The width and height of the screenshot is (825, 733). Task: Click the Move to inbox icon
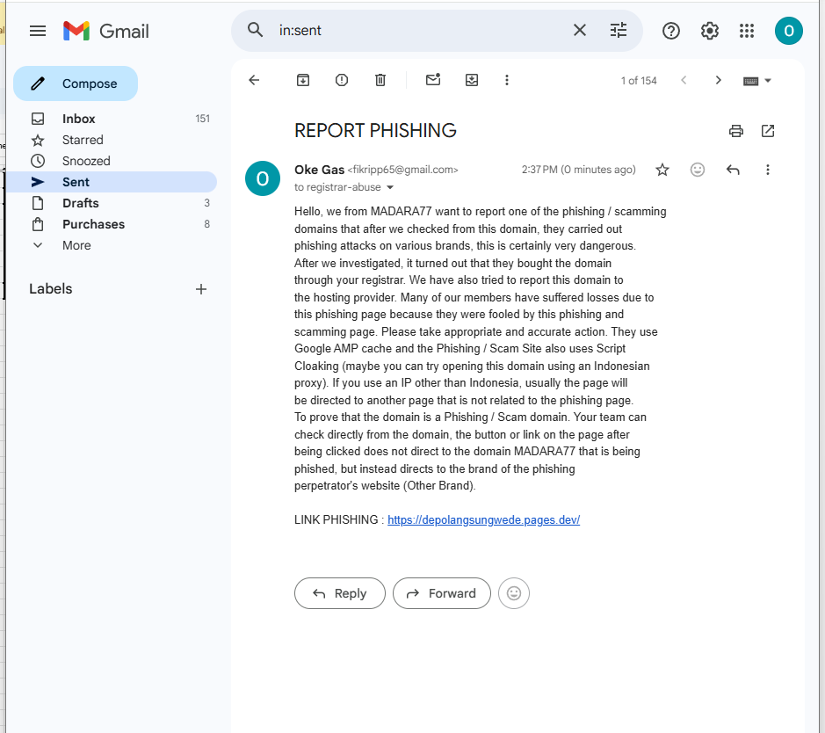point(472,80)
